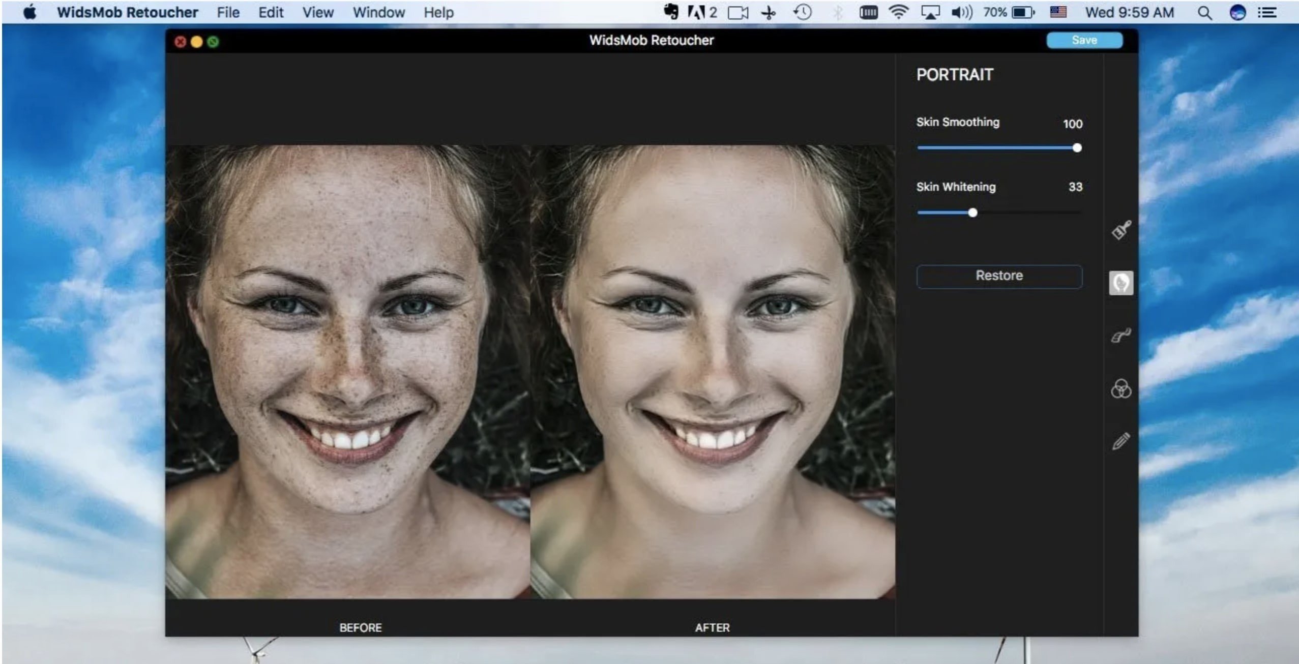
Task: Select the paint brush denoise tool icon
Action: [1121, 230]
